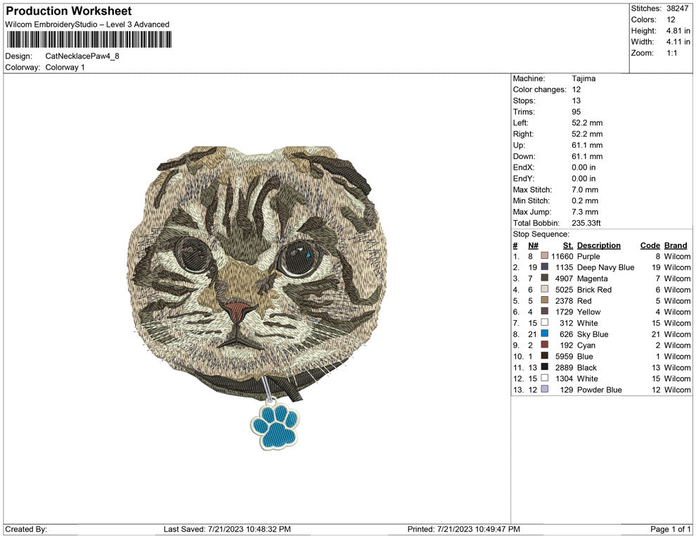Viewport: 696px width, 536px height.
Task: Click the Code column header
Action: 650,245
